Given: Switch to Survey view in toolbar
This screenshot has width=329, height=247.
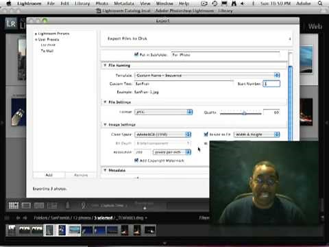Looking at the screenshot, I should (x=52, y=205).
